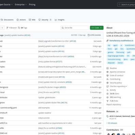Open the Security tab
This screenshot has height=135, width=135.
coord(45,20)
